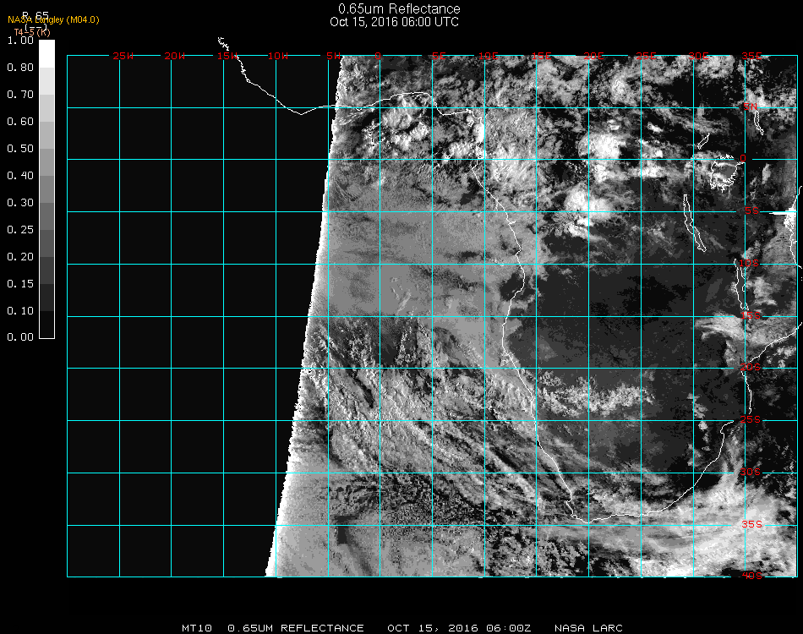Screen dimensions: 803x634
Task: Click the 'OCT 15, 2016 06:00Z' footer timestamp
Action: [459, 628]
